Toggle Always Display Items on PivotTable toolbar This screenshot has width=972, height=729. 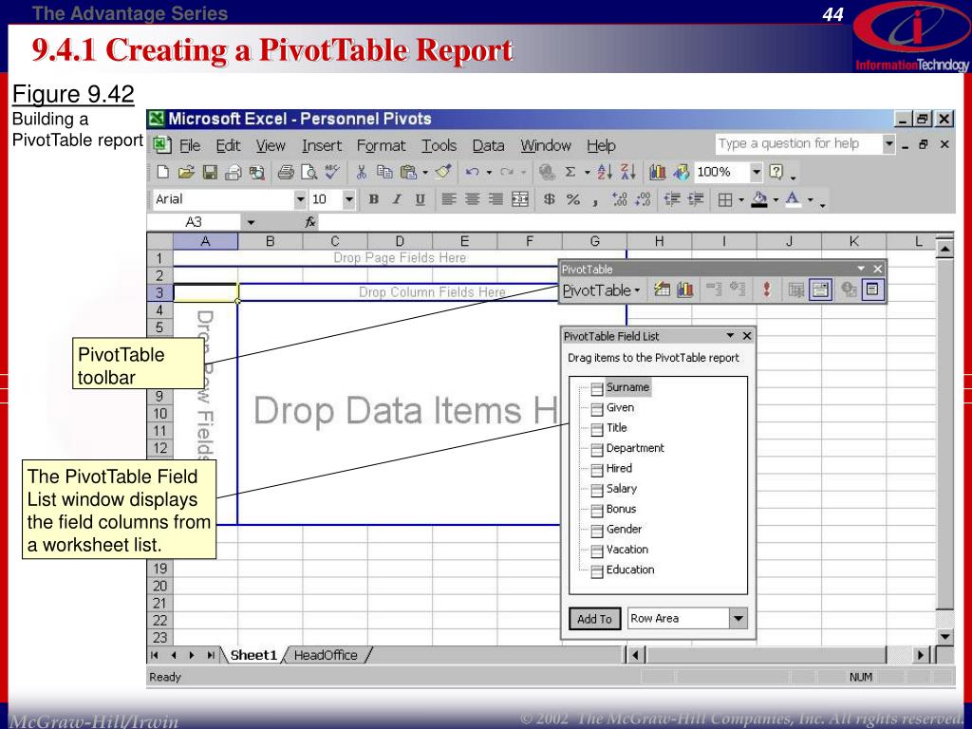pyautogui.click(x=820, y=290)
